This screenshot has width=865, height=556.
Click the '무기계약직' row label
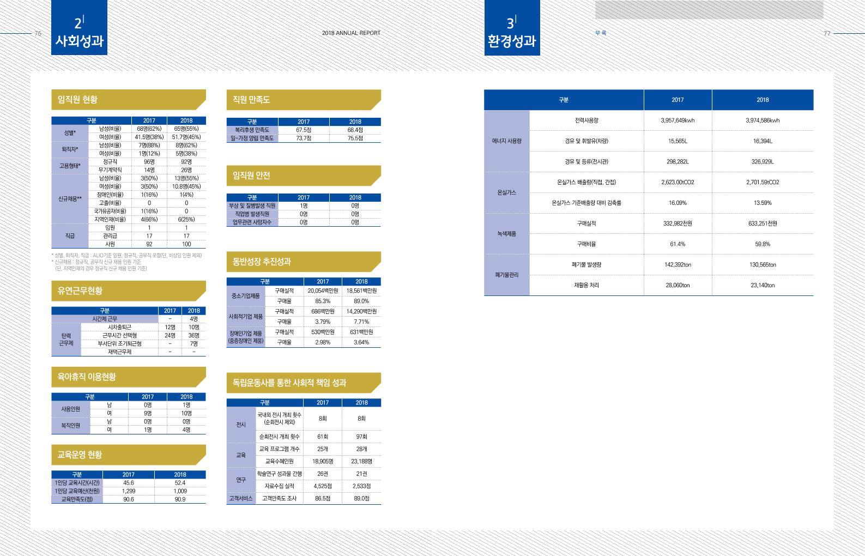110,170
